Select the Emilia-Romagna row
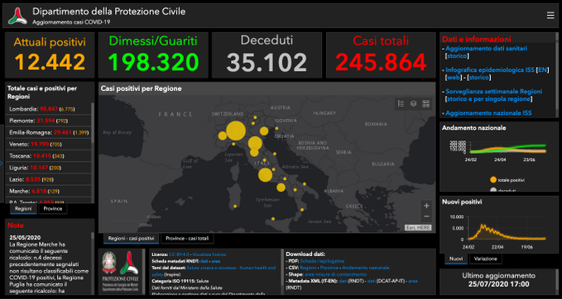This screenshot has width=562, height=299. pos(48,132)
